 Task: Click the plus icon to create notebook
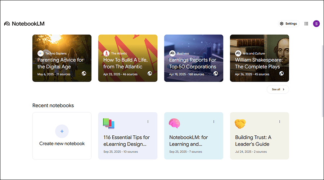tap(62, 131)
